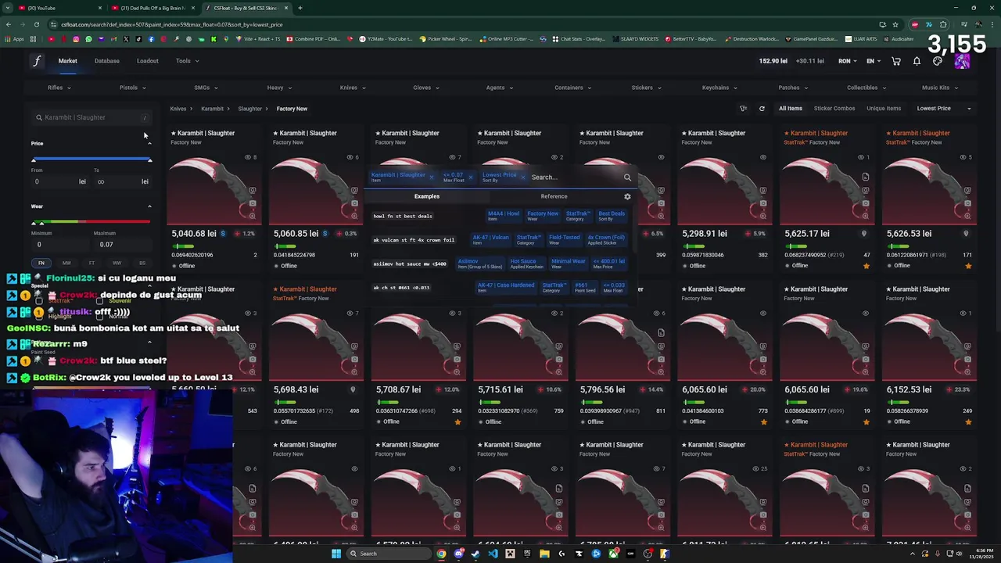
Task: Open the EN language dropdown
Action: point(874,61)
